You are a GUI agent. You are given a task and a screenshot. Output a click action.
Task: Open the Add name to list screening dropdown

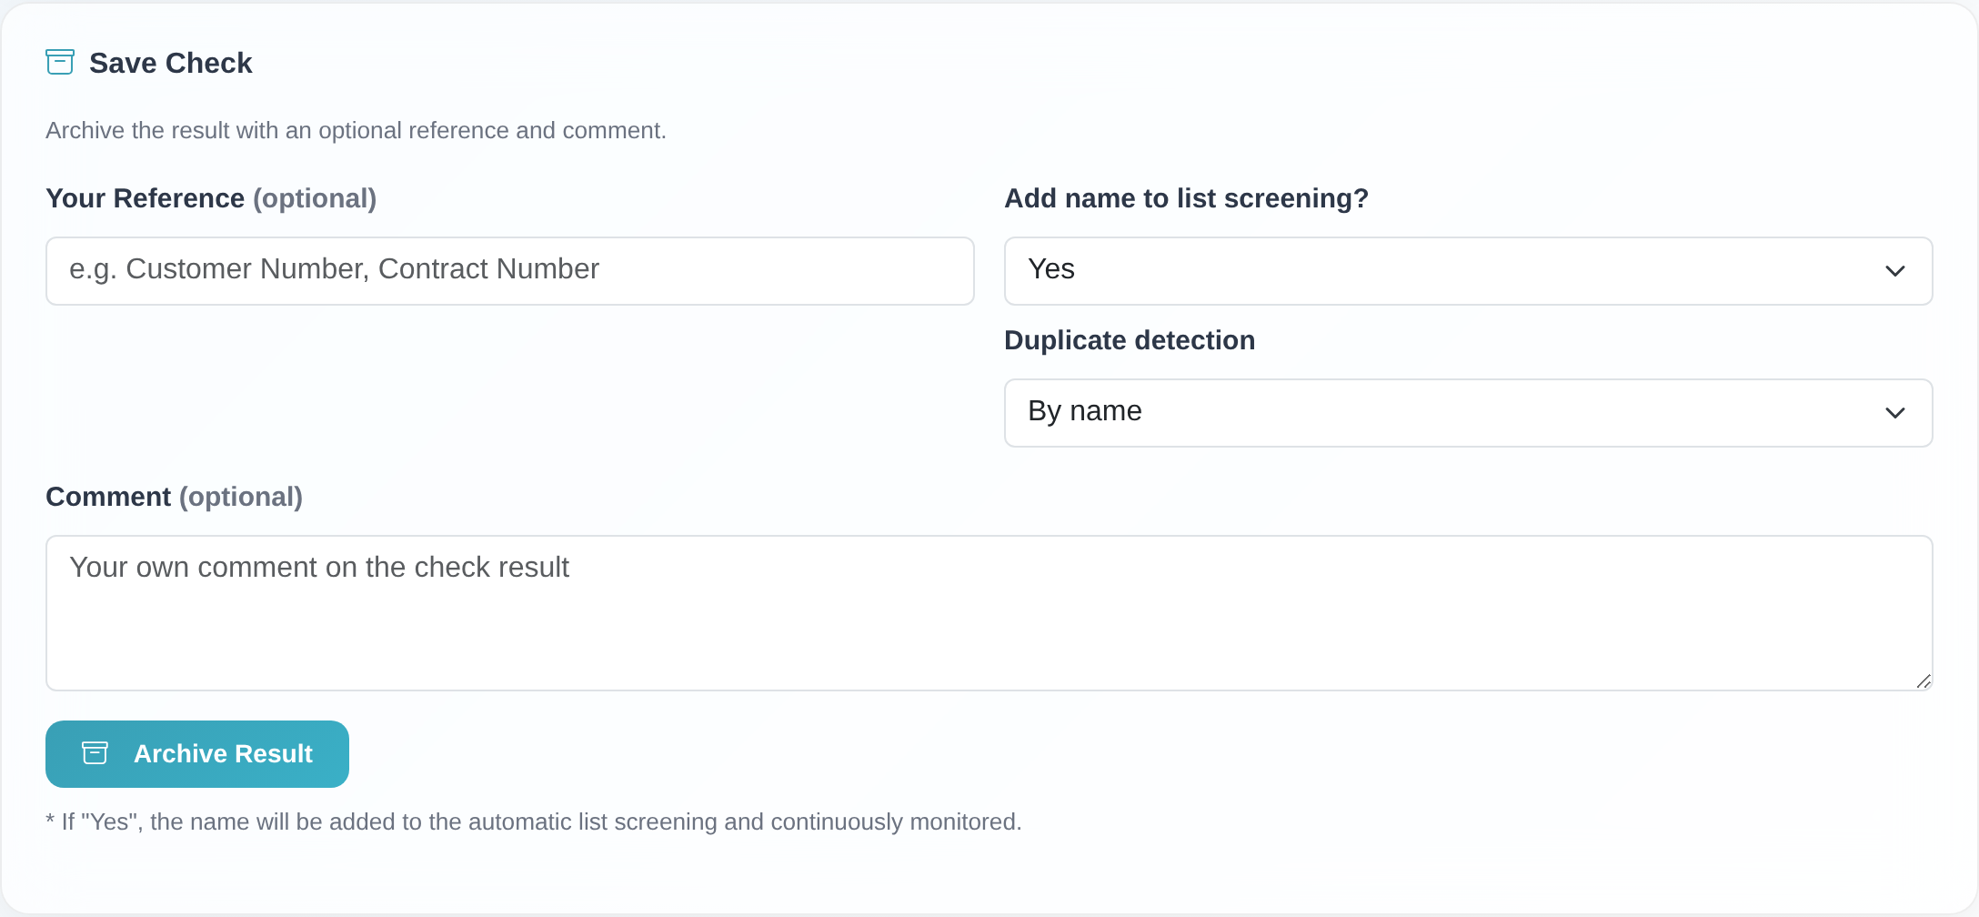(x=1469, y=271)
